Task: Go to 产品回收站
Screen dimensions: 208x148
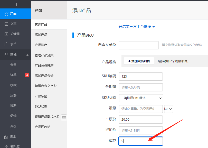Action: coord(43,127)
